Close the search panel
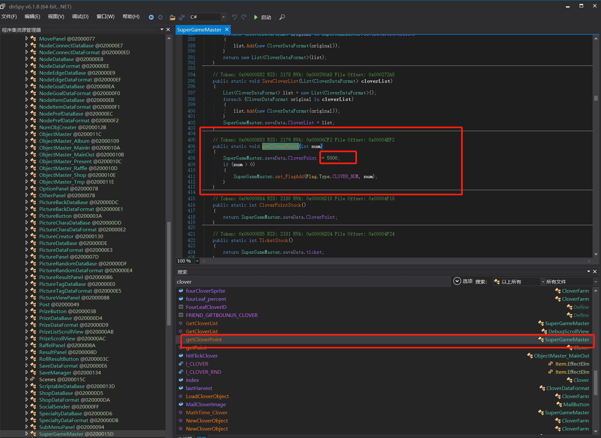Image resolution: width=601 pixels, height=438 pixels. (595, 272)
